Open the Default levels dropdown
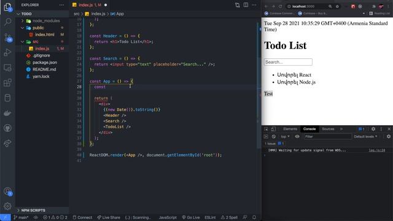This screenshot has height=221, width=393. click(x=365, y=136)
